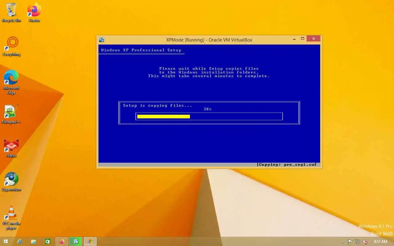The width and height of the screenshot is (394, 246).
Task: Maximize the XPMode VirtualBox window
Action: 303,39
